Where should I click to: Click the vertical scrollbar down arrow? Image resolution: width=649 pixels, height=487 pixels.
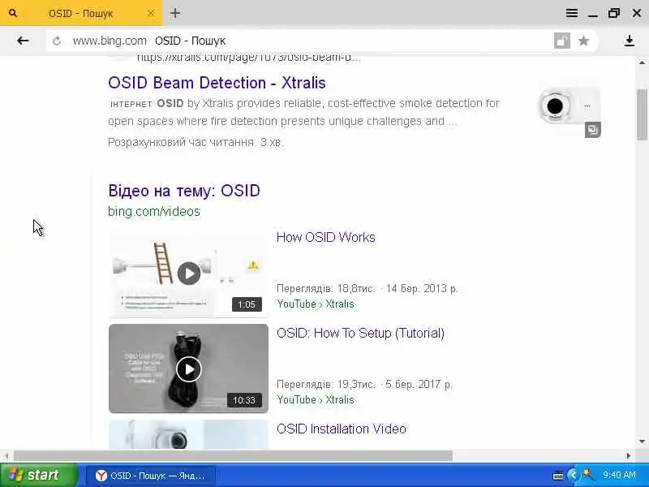coord(642,442)
